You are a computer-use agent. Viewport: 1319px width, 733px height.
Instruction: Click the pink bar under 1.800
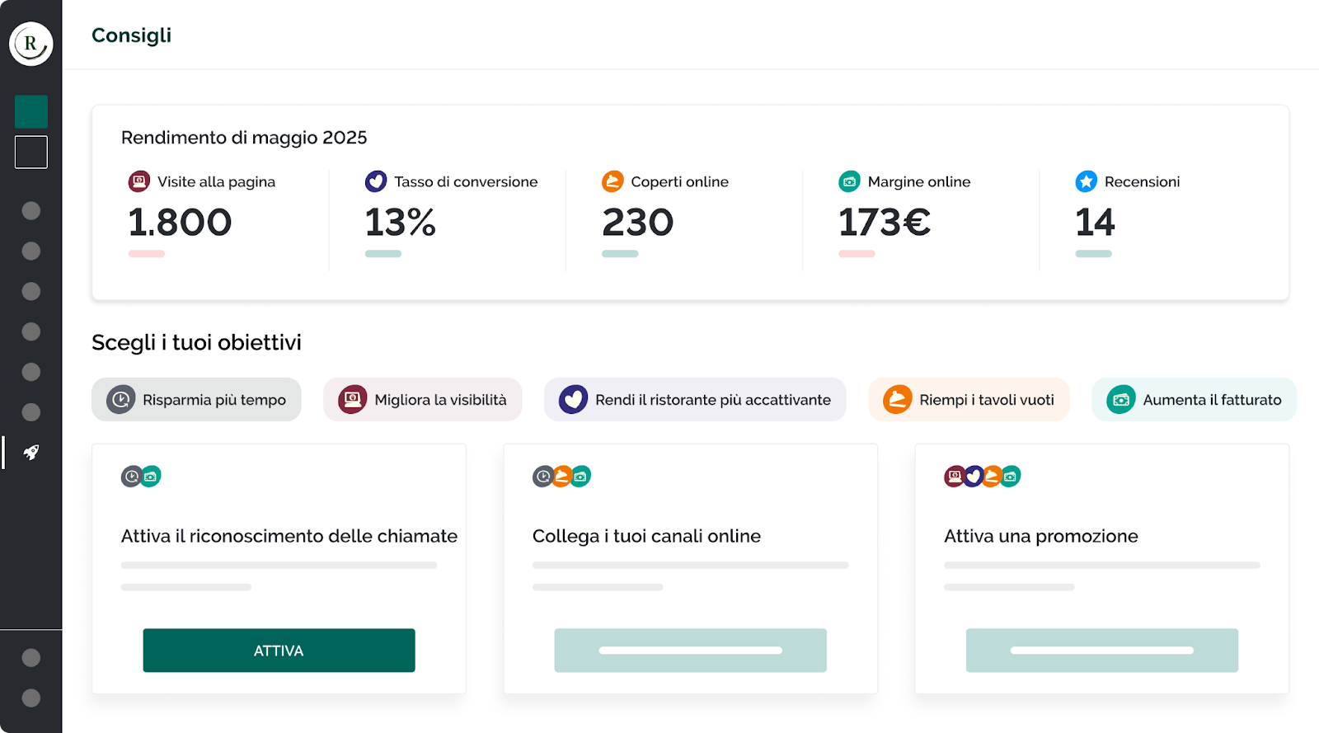tap(147, 254)
